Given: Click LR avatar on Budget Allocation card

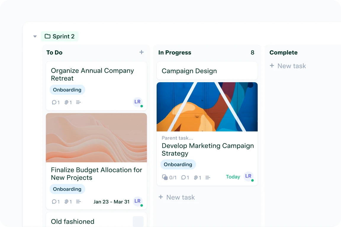Looking at the screenshot, I should [x=138, y=201].
